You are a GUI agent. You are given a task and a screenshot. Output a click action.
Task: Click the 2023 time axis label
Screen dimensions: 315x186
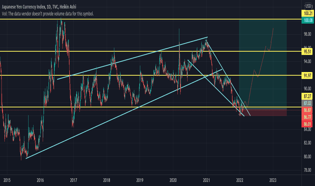(273, 180)
